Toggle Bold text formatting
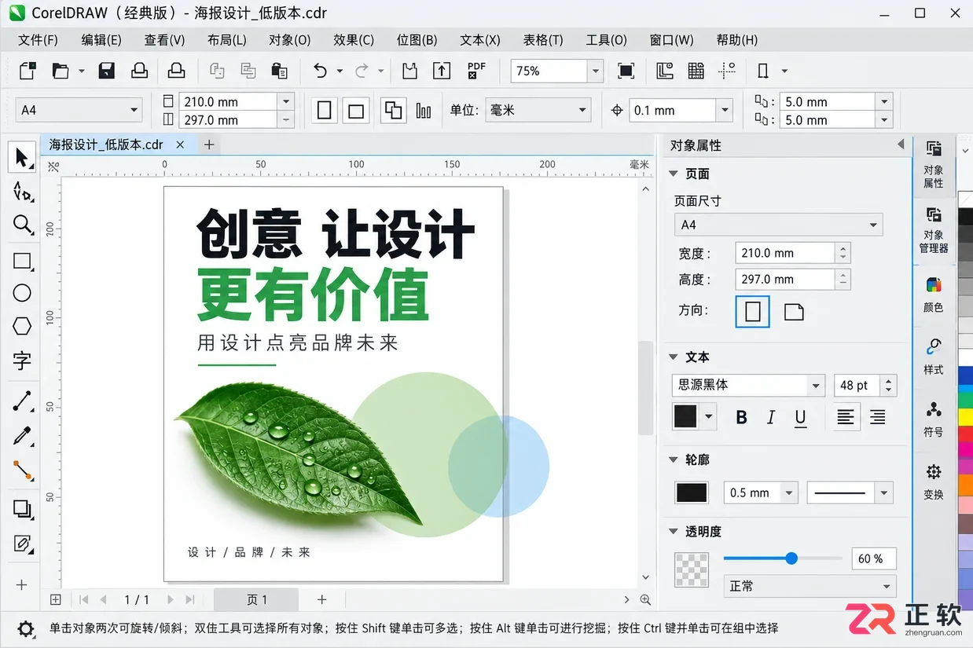The width and height of the screenshot is (973, 648). click(x=741, y=417)
